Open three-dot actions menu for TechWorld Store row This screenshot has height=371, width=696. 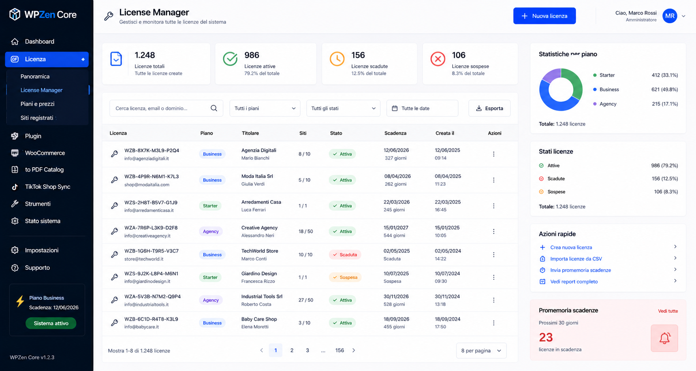(x=493, y=254)
